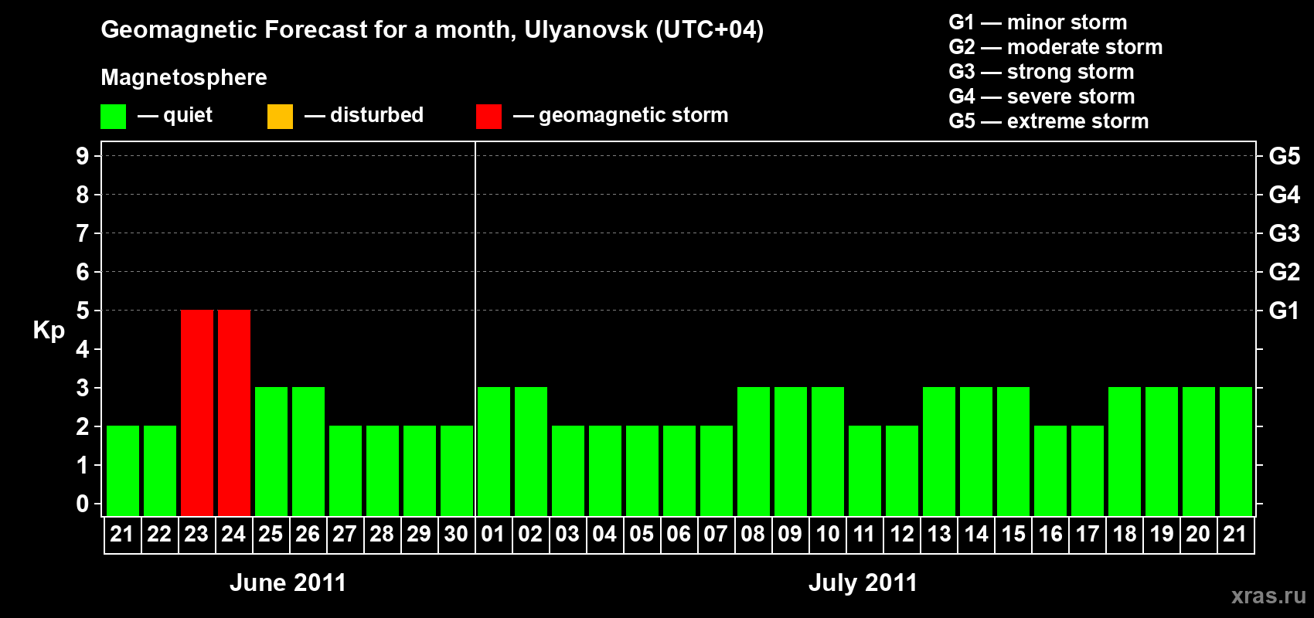Click the G3 right axis label
Viewport: 1314px width, 618px height.
[x=1285, y=233]
